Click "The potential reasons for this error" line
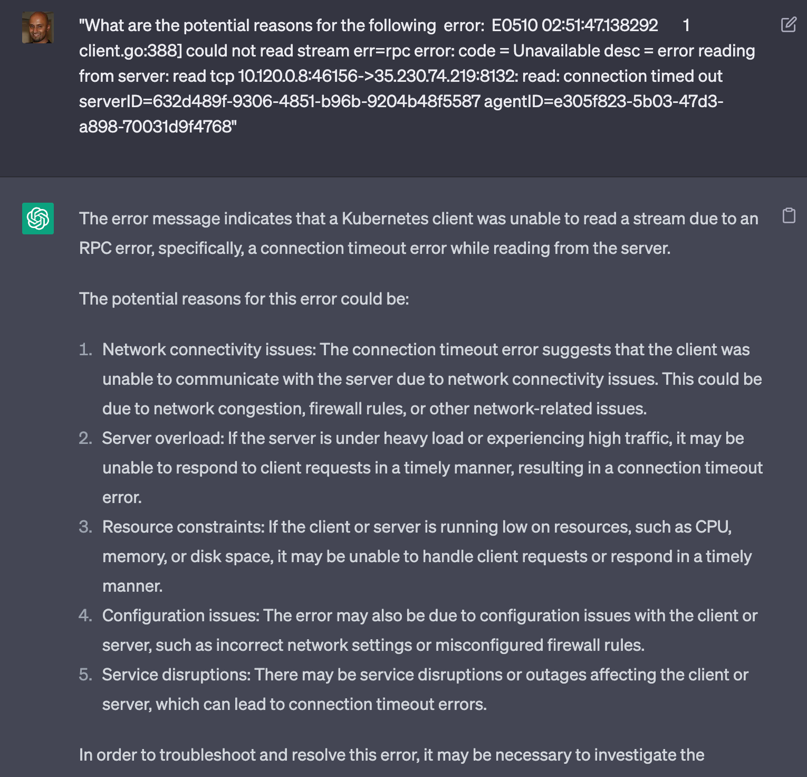This screenshot has height=777, width=807. 244,299
